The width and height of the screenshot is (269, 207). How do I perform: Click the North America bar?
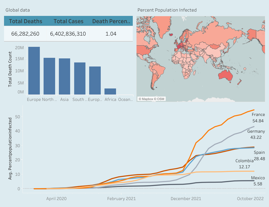(x=49, y=76)
